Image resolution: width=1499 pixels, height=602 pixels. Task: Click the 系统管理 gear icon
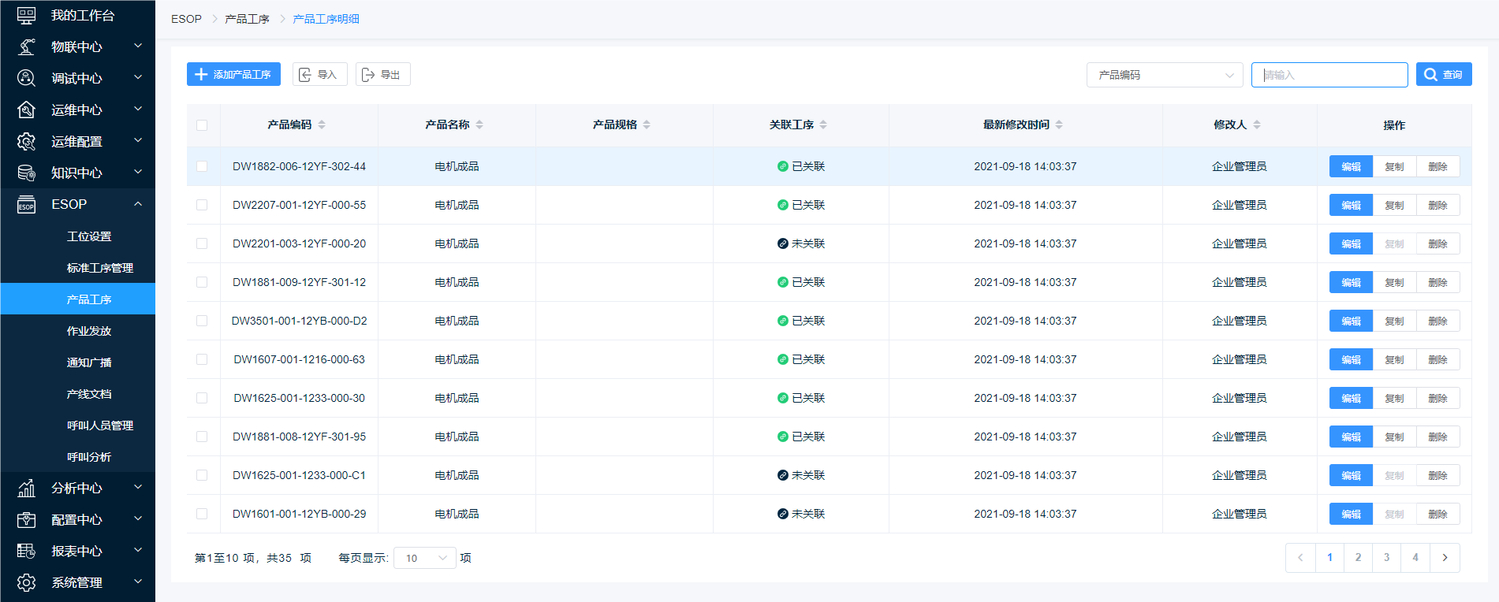coord(26,582)
